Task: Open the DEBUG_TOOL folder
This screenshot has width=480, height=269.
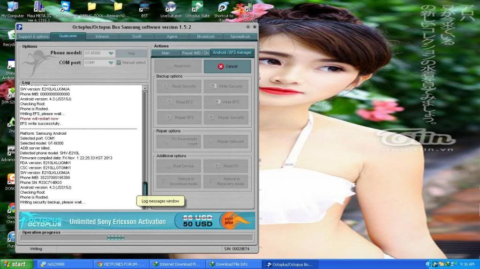Action: pyautogui.click(x=92, y=9)
